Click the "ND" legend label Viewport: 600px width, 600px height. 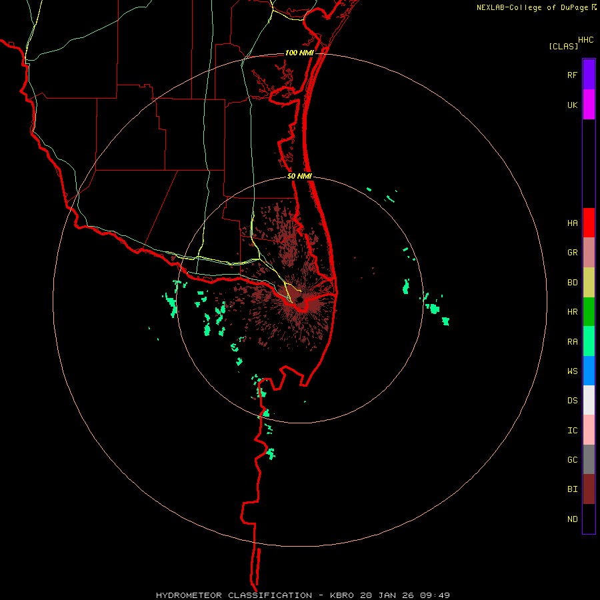(x=572, y=519)
